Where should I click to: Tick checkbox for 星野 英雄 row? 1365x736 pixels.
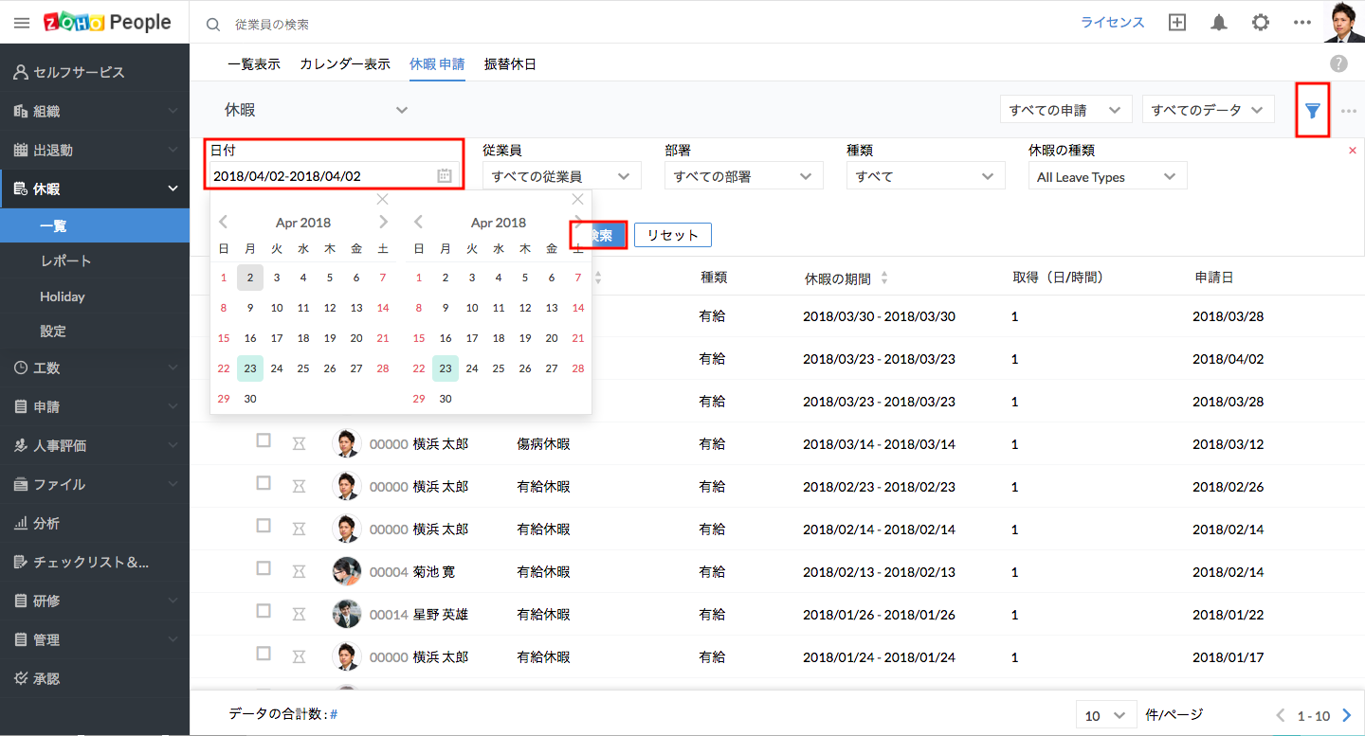pyautogui.click(x=264, y=611)
